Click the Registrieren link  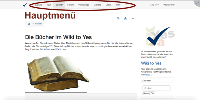pyautogui.click(x=169, y=5)
